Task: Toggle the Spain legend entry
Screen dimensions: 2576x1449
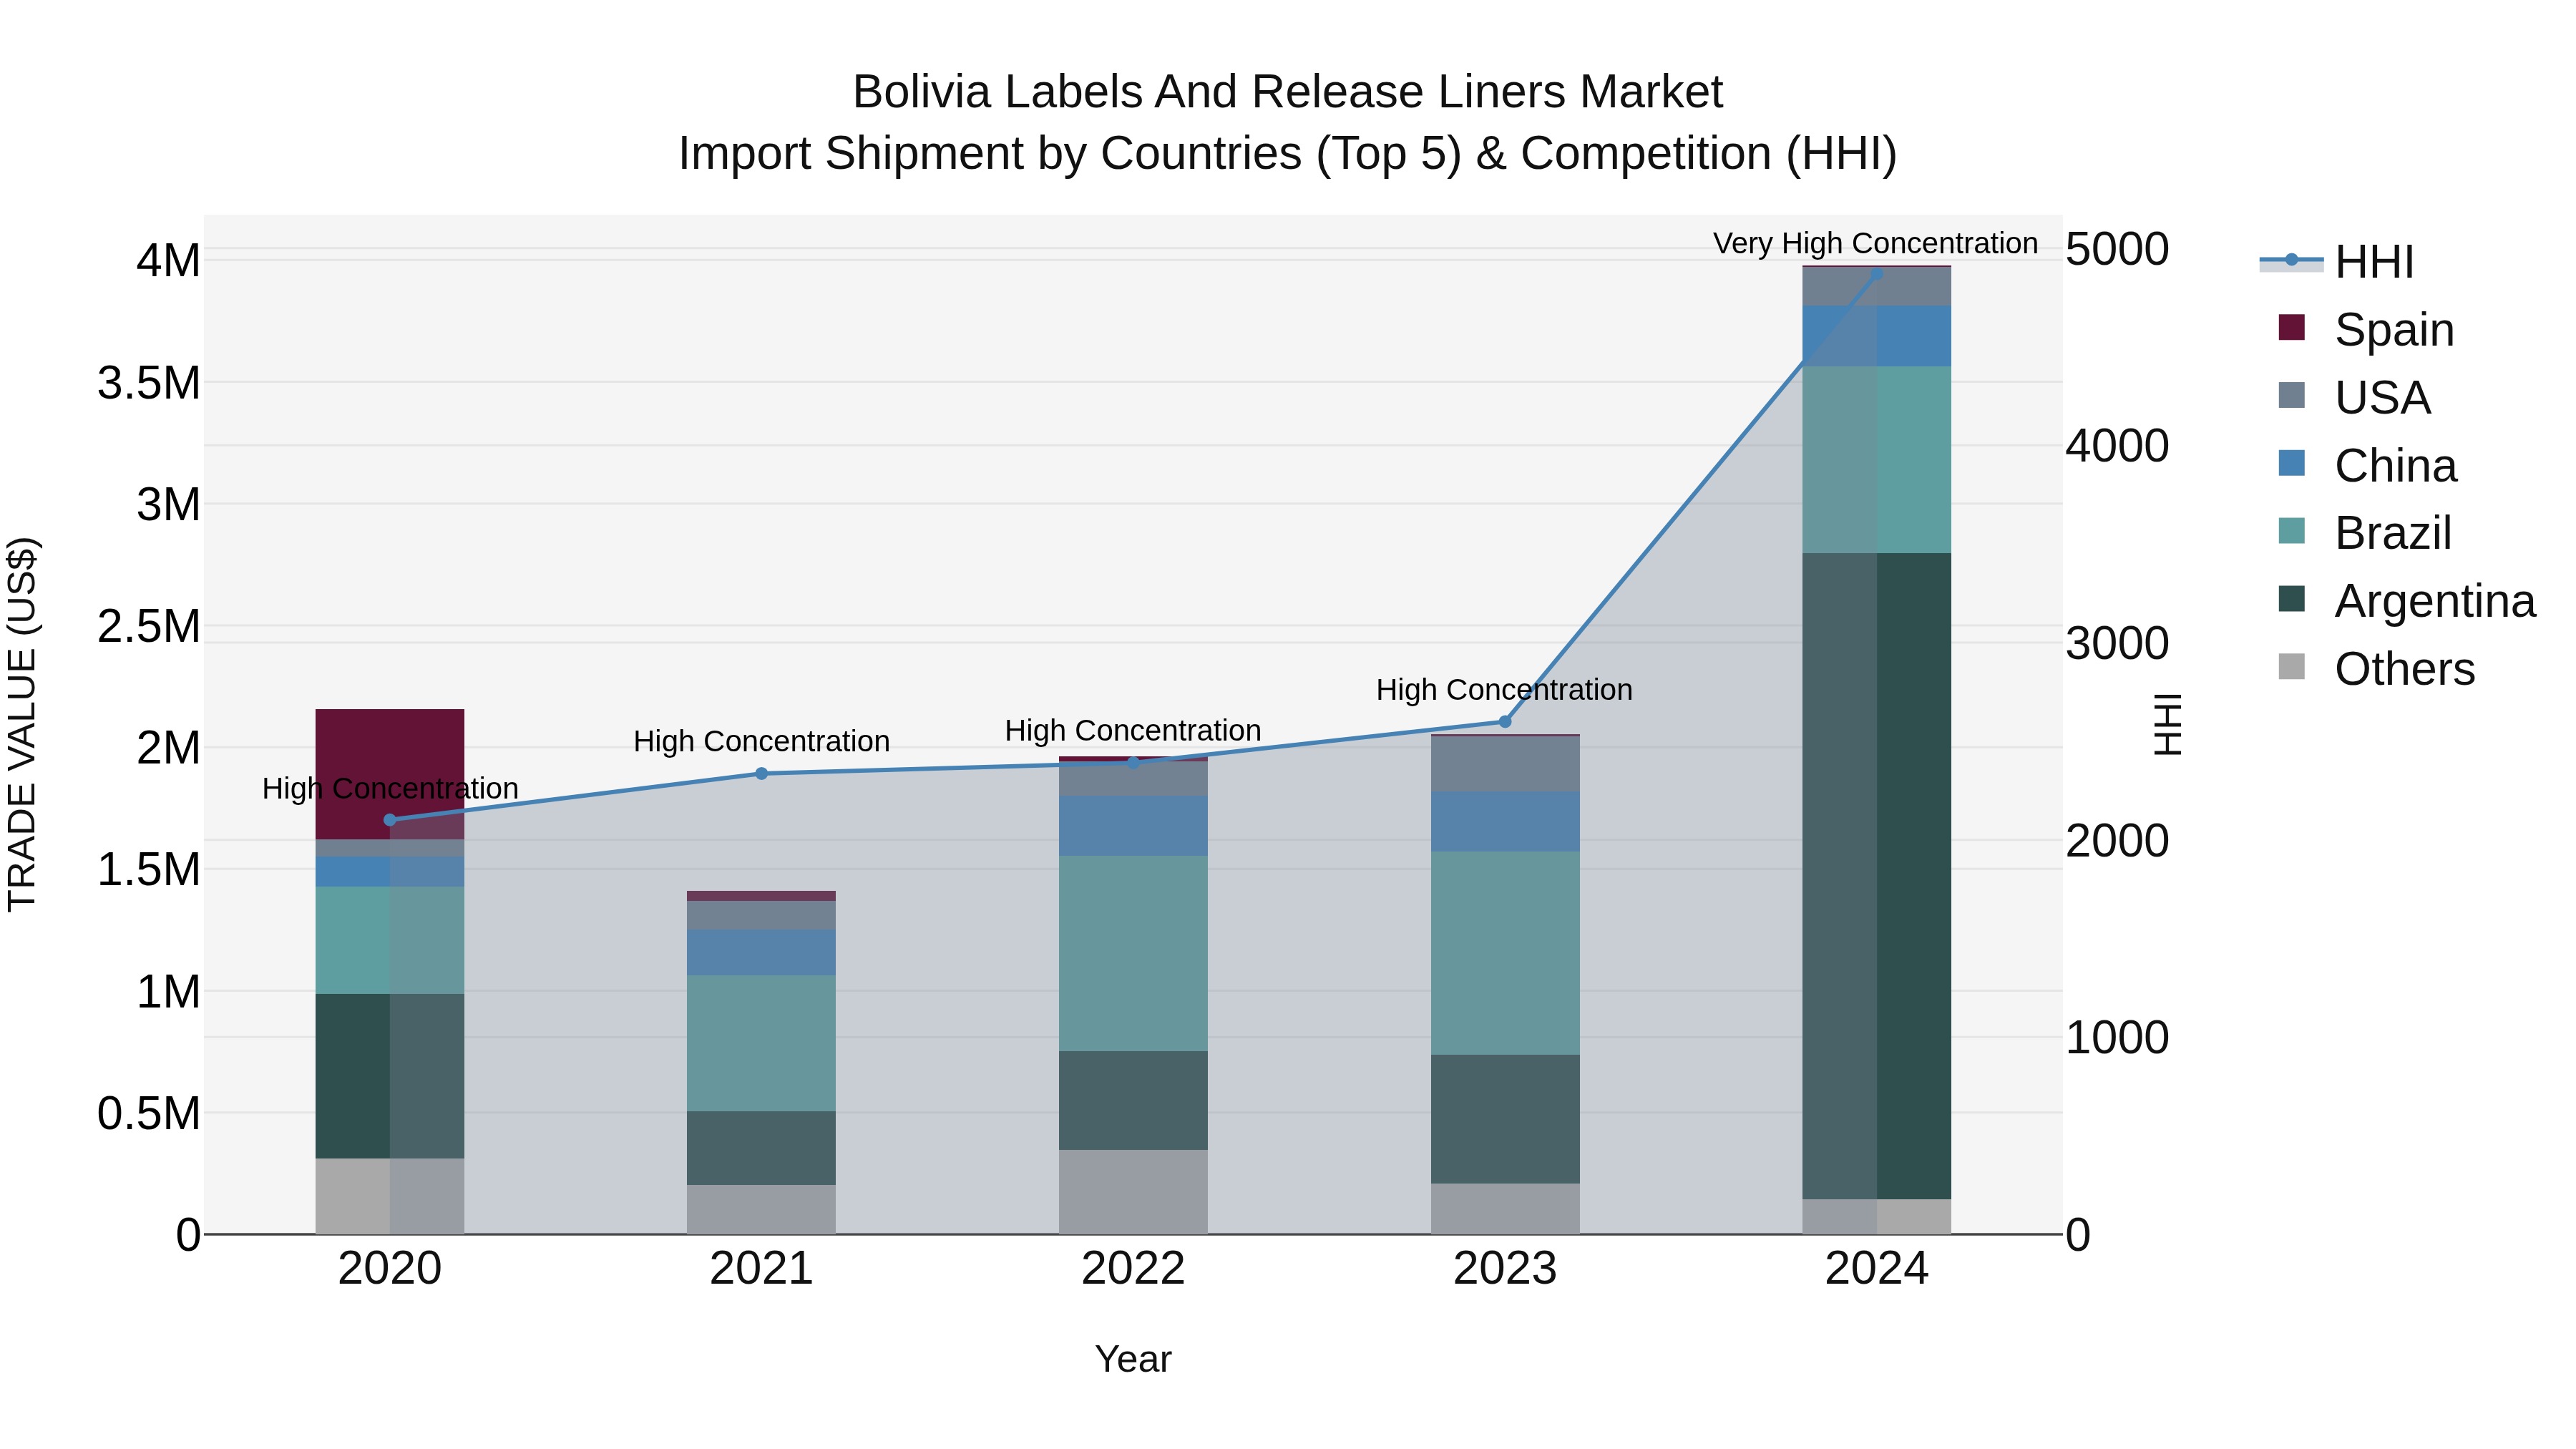Action: tap(2366, 329)
